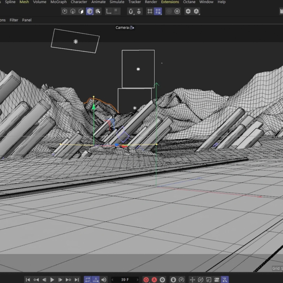Open viewport Panel menu
283x283 pixels.
point(27,20)
